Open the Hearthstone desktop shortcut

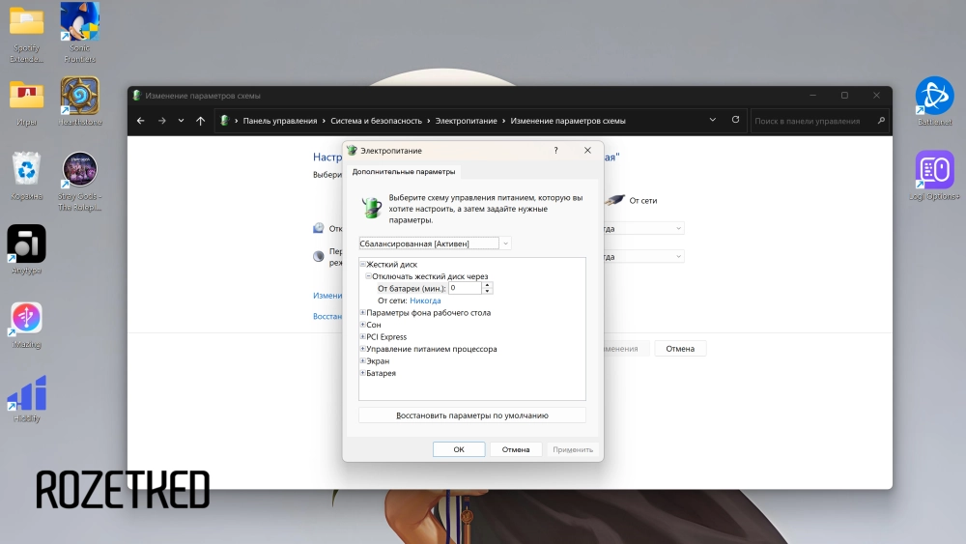click(79, 97)
